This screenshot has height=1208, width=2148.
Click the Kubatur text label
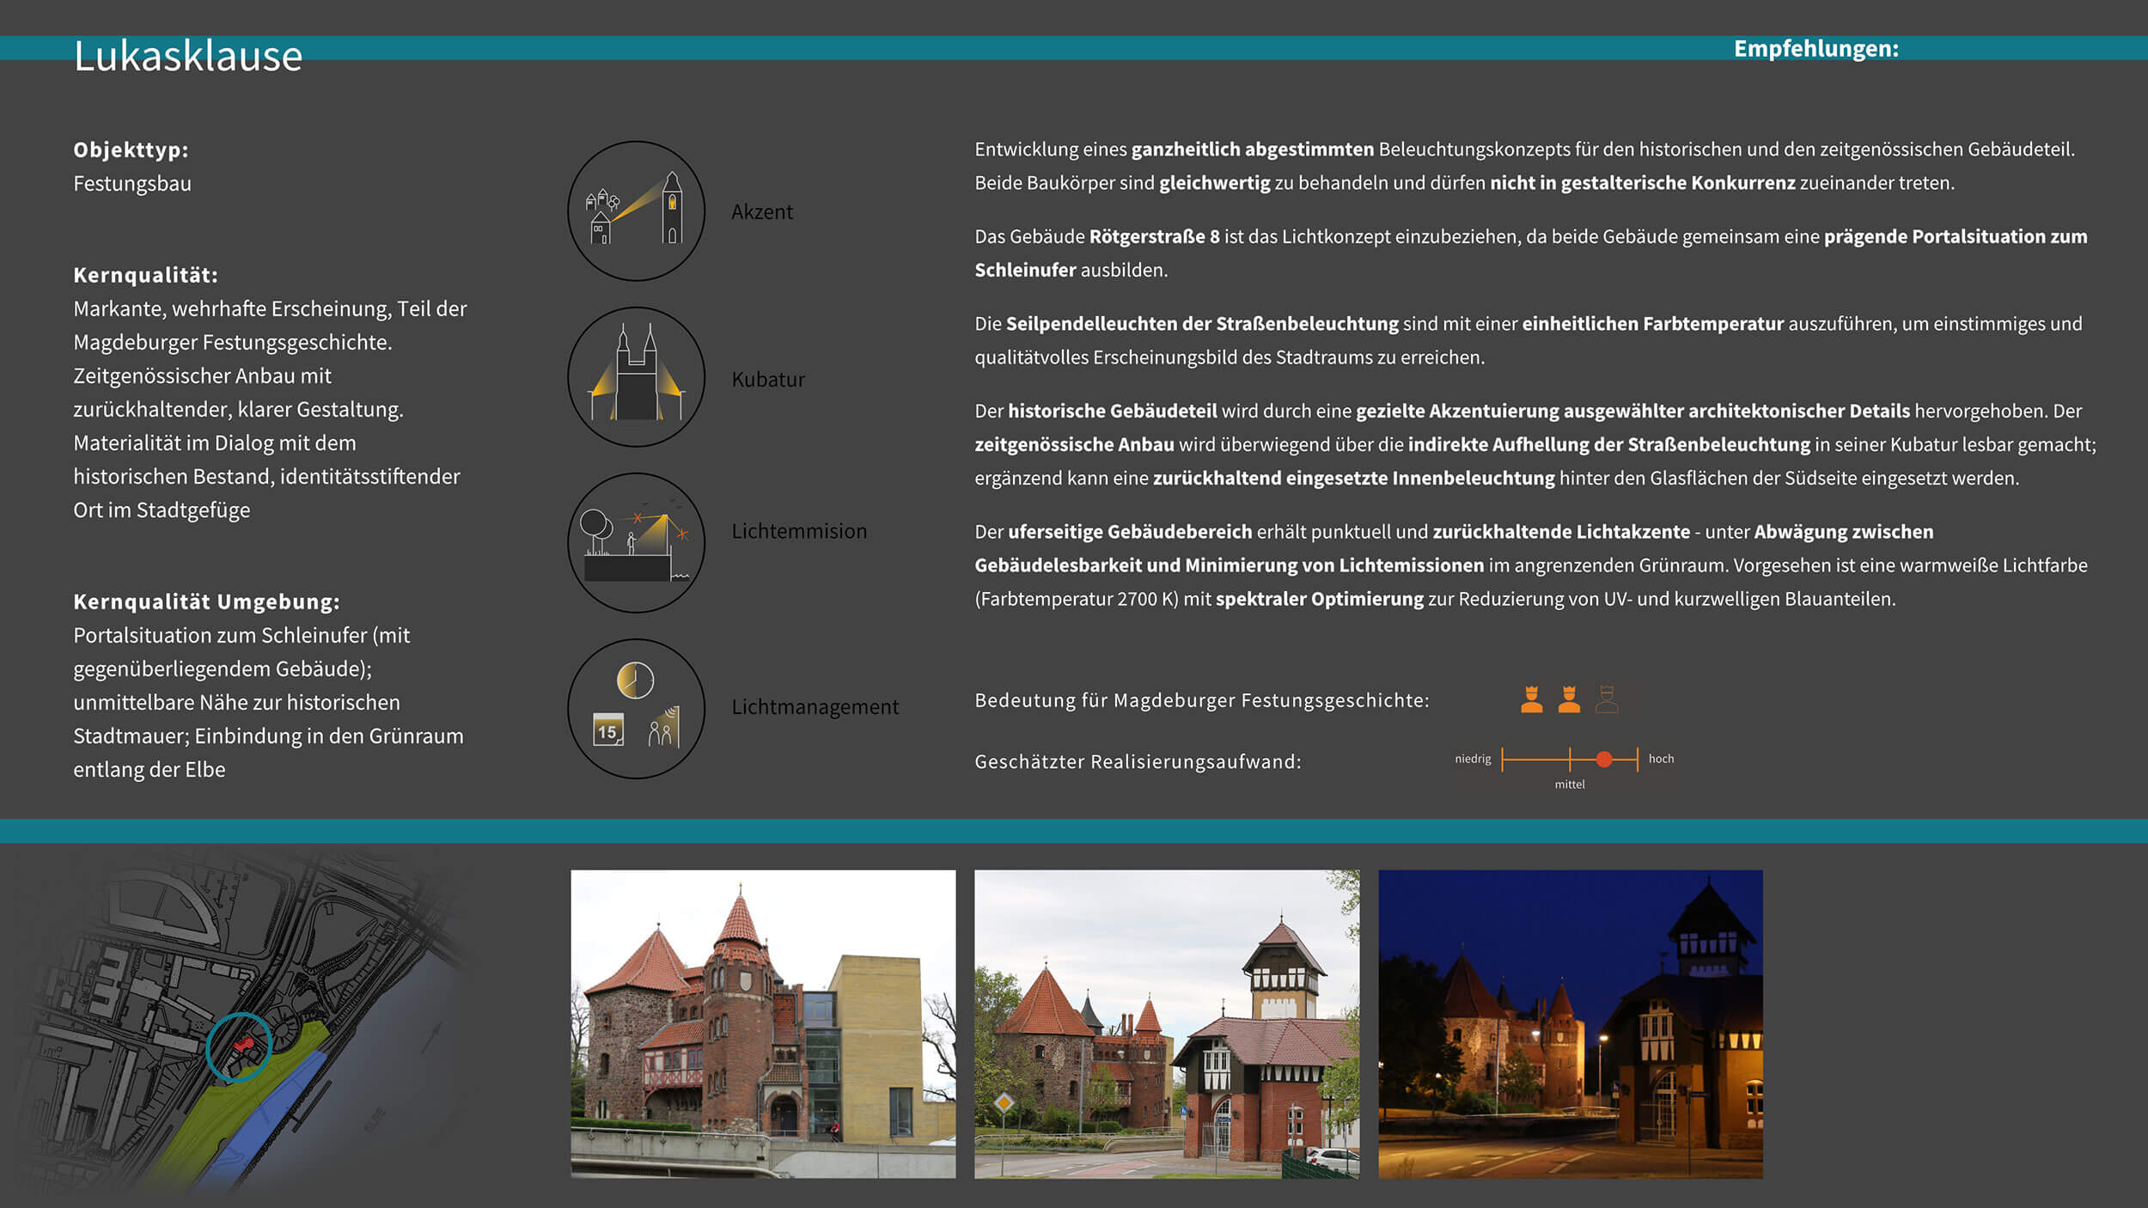pyautogui.click(x=767, y=379)
